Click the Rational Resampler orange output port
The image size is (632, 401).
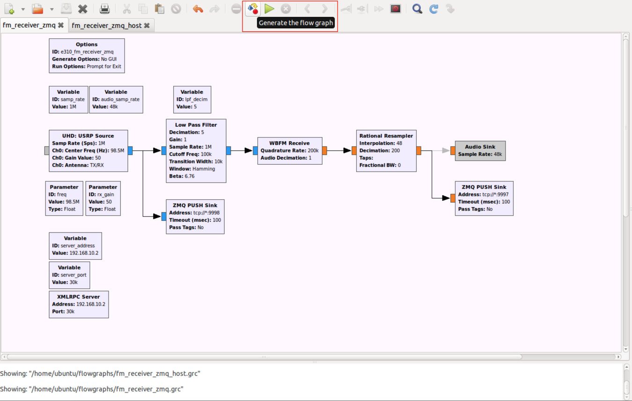pos(419,151)
